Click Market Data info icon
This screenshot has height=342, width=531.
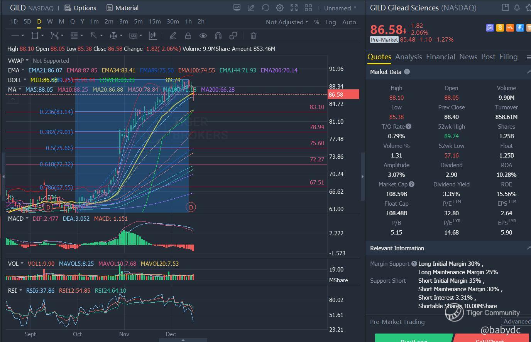click(407, 72)
